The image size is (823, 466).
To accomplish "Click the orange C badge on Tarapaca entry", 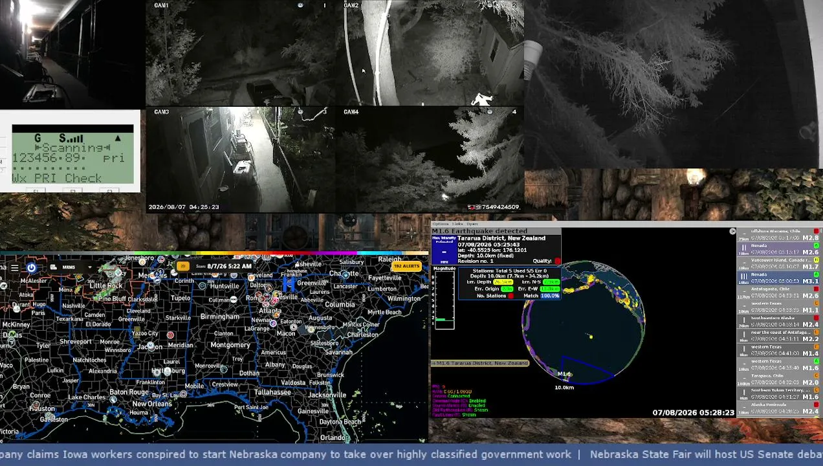I will (x=817, y=375).
